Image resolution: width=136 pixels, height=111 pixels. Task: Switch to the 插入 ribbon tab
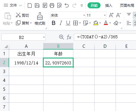pos(109,5)
